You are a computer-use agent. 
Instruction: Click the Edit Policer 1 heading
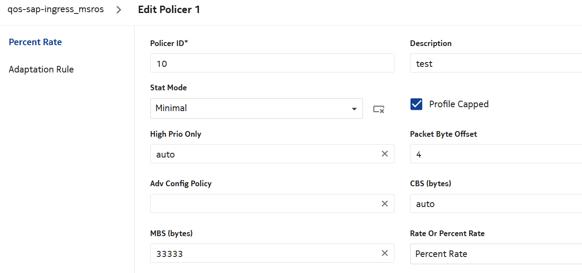(169, 10)
